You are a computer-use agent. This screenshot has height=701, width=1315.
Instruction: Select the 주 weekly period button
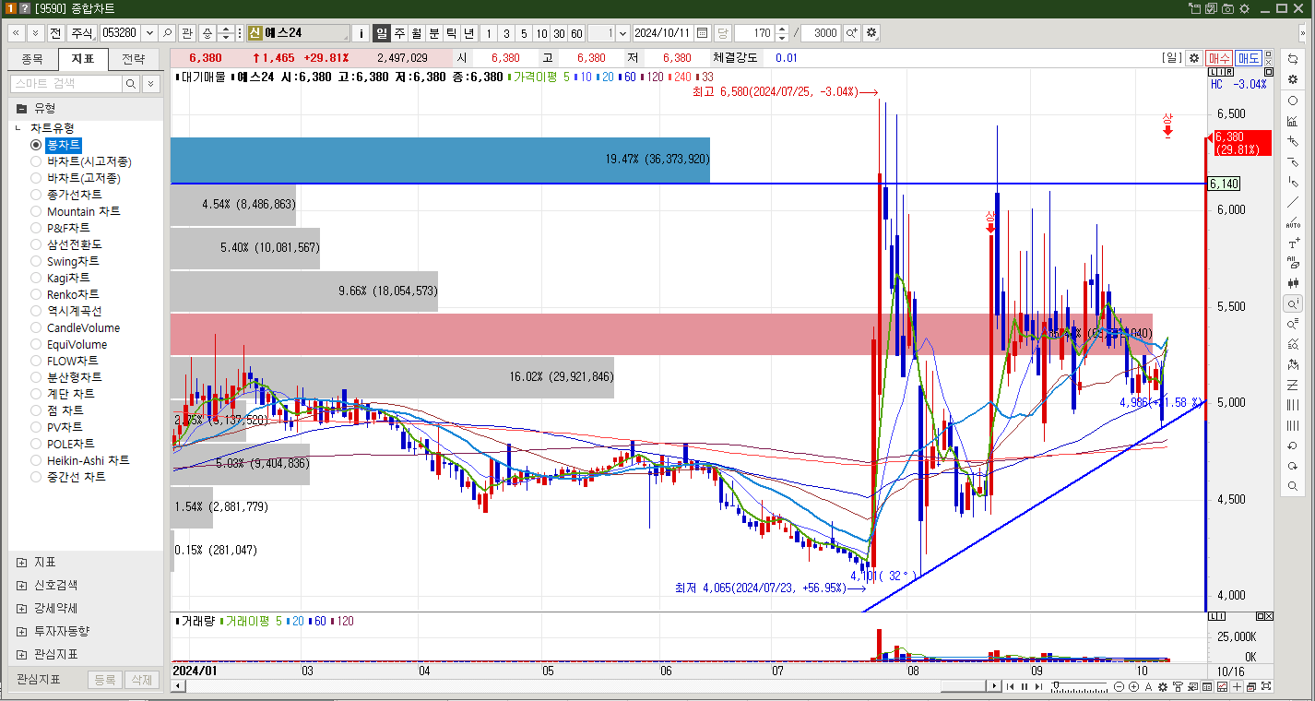pyautogui.click(x=399, y=33)
